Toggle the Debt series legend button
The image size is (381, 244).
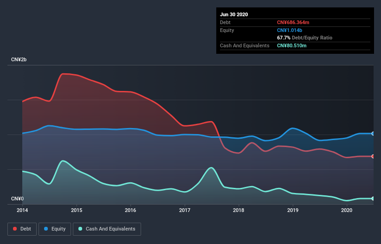tap(22, 229)
